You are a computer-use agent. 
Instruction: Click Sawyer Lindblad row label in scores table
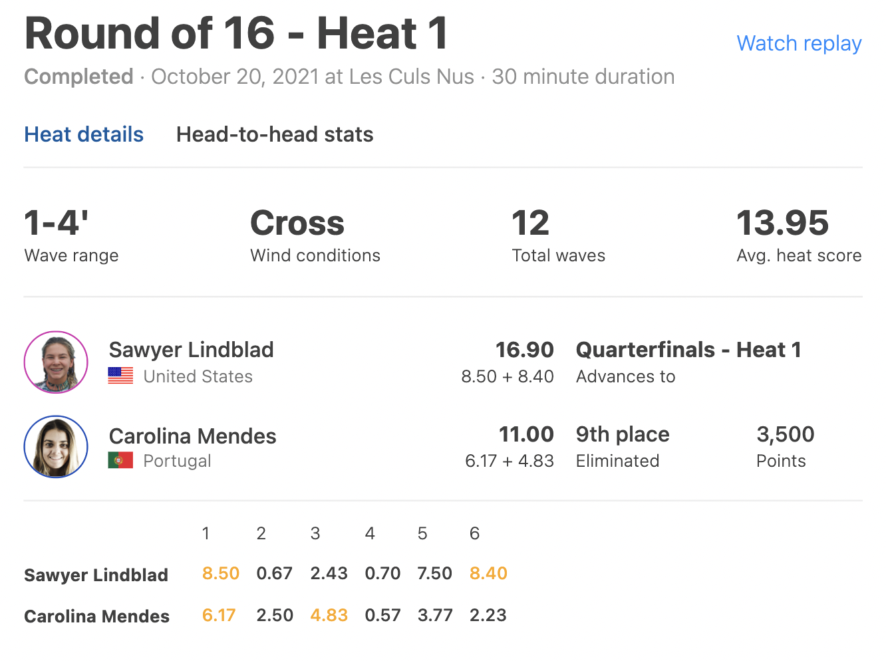(x=96, y=575)
